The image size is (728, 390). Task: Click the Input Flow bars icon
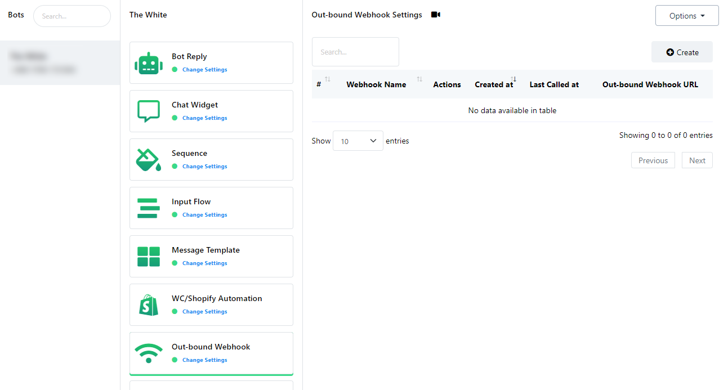pyautogui.click(x=149, y=208)
